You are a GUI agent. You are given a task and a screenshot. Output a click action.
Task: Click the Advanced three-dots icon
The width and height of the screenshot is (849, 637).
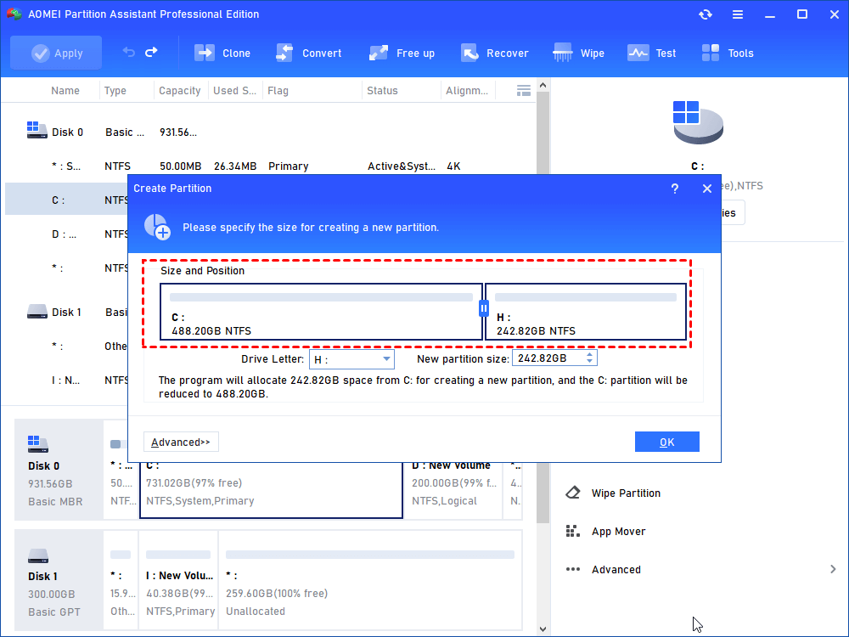pos(573,569)
